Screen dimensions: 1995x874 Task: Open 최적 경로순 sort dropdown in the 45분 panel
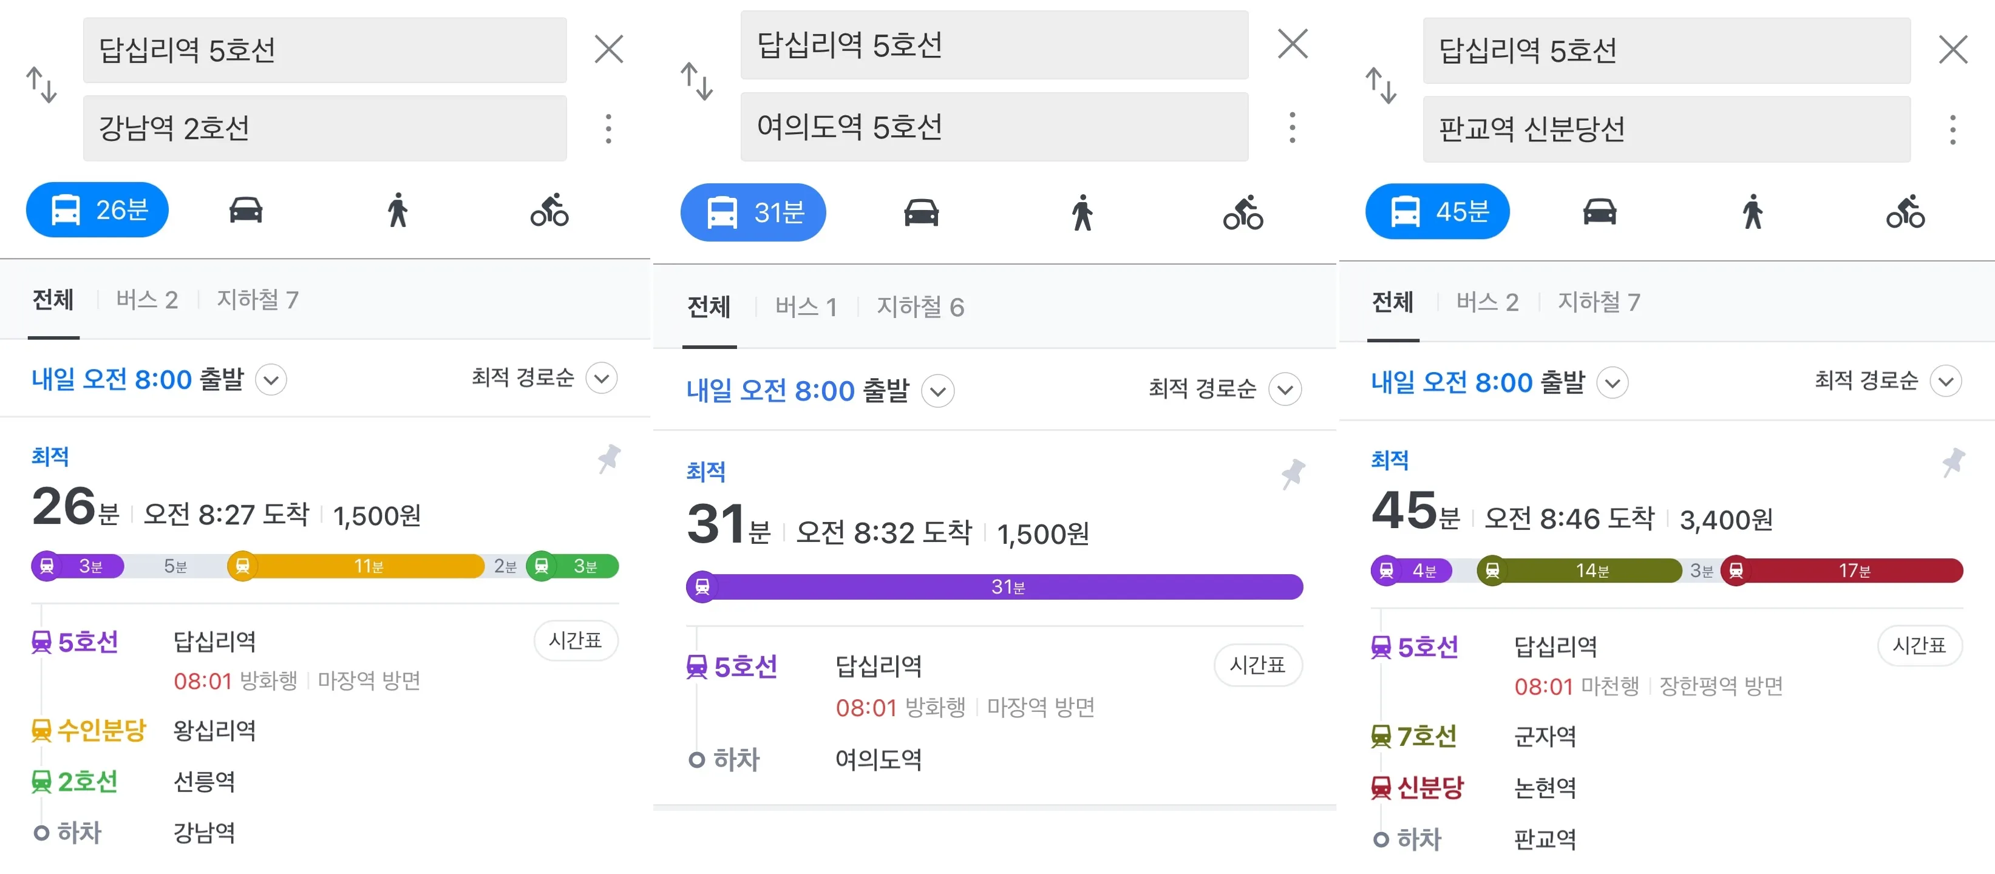1945,381
